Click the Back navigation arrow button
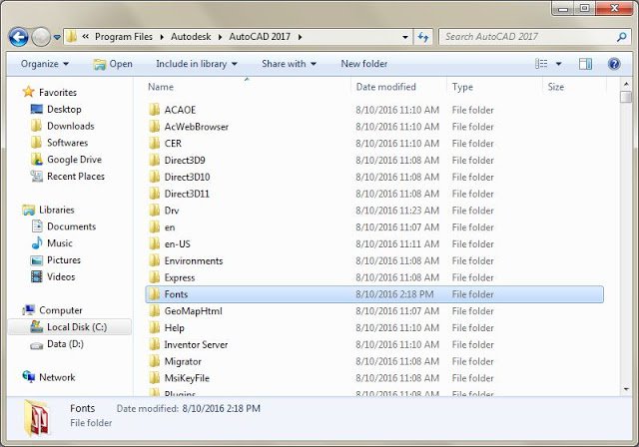The image size is (639, 447). pyautogui.click(x=18, y=37)
